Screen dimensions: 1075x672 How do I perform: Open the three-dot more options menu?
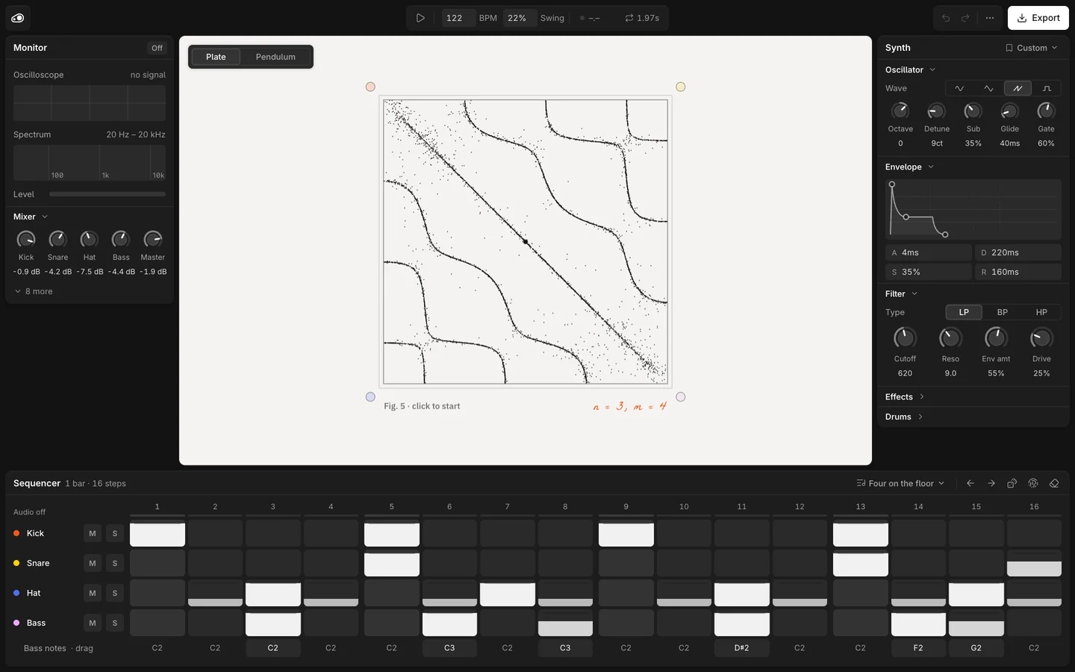[x=990, y=18]
